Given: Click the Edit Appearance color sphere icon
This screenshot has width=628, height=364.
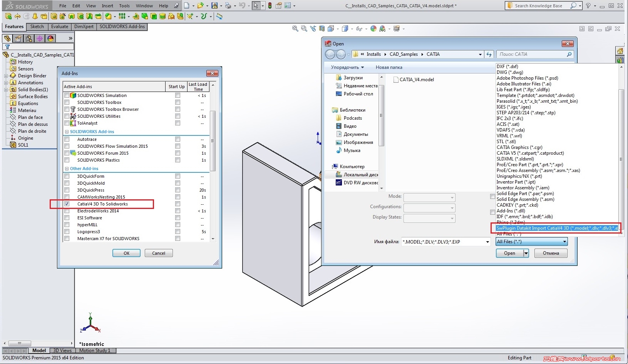Looking at the screenshot, I should [x=373, y=28].
